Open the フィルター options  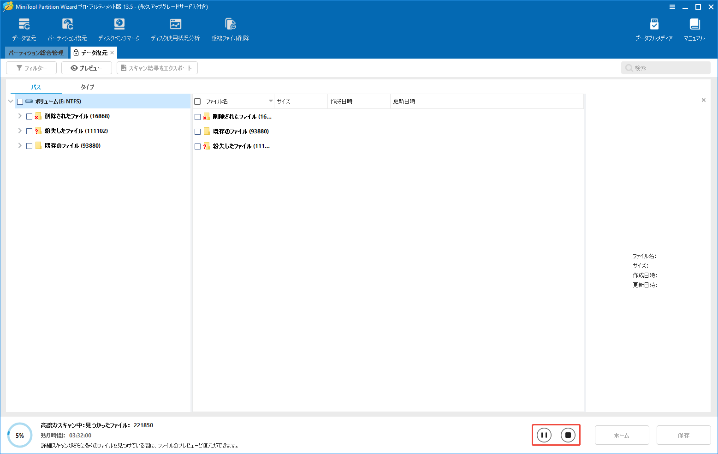[31, 67]
